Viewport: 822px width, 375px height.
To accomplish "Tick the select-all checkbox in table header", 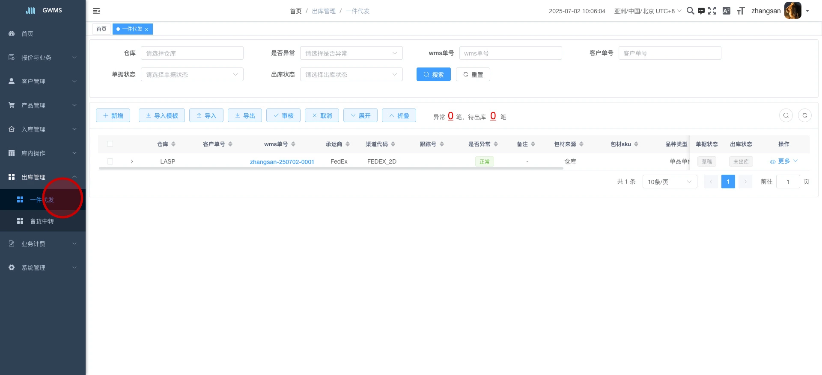I will tap(110, 144).
